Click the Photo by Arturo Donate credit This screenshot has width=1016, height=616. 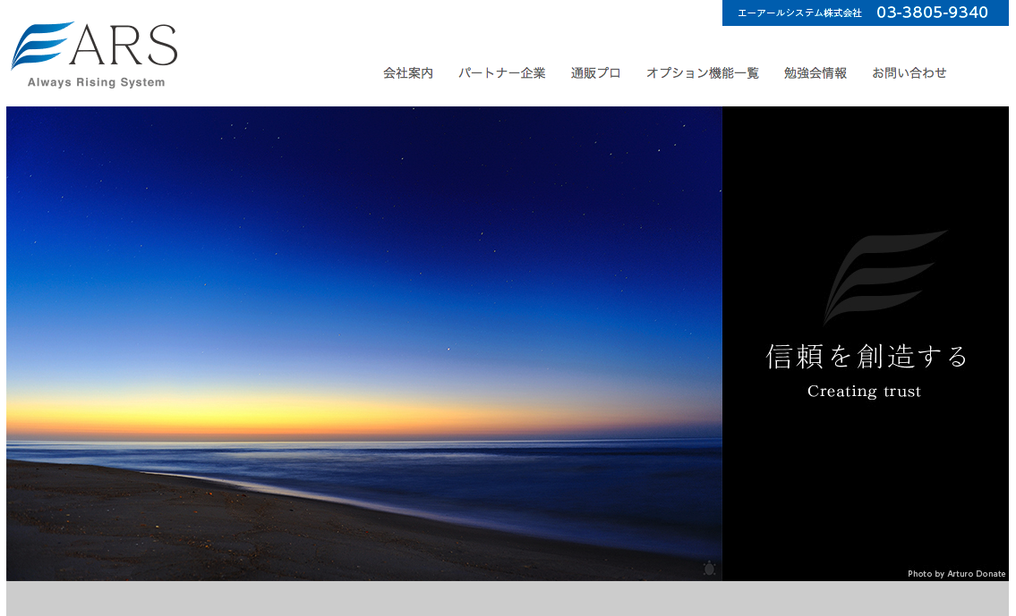956,574
